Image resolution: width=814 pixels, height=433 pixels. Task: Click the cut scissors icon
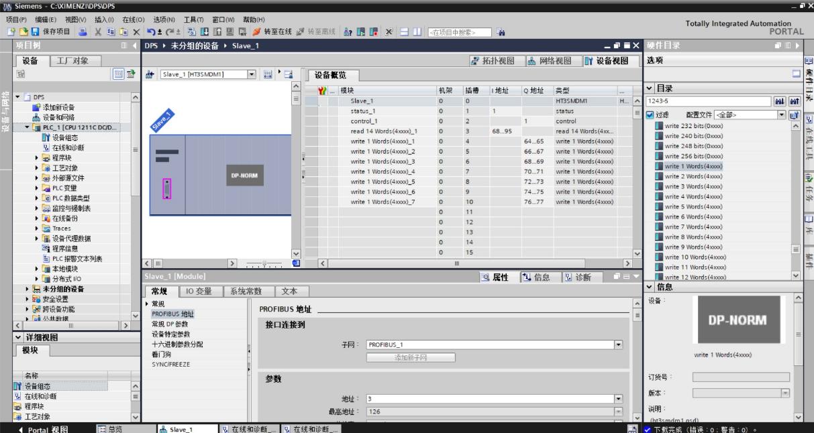coord(98,32)
